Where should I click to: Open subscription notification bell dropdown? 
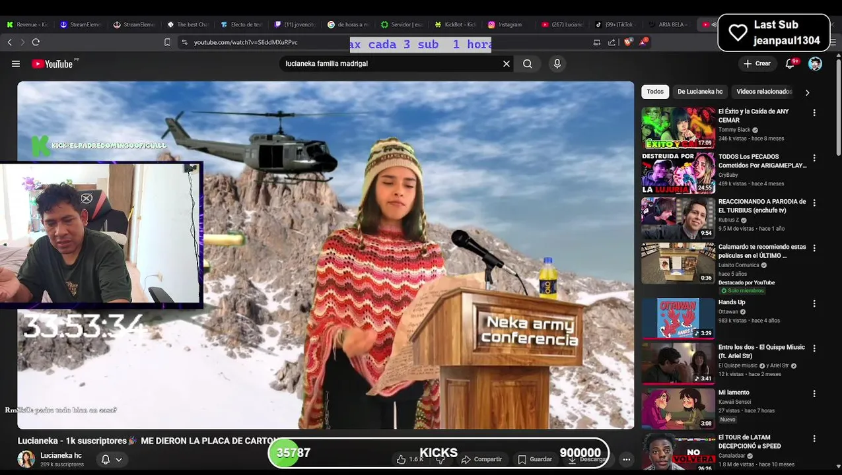[112, 459]
